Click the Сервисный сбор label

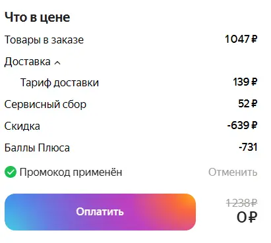coord(45,105)
